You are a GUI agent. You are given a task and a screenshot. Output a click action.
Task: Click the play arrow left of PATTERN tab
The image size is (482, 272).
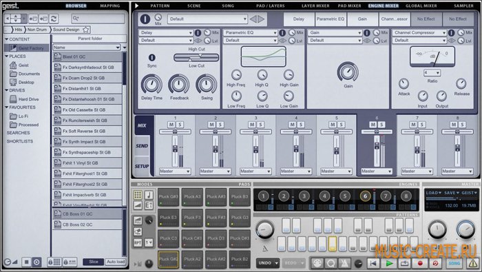pyautogui.click(x=137, y=6)
